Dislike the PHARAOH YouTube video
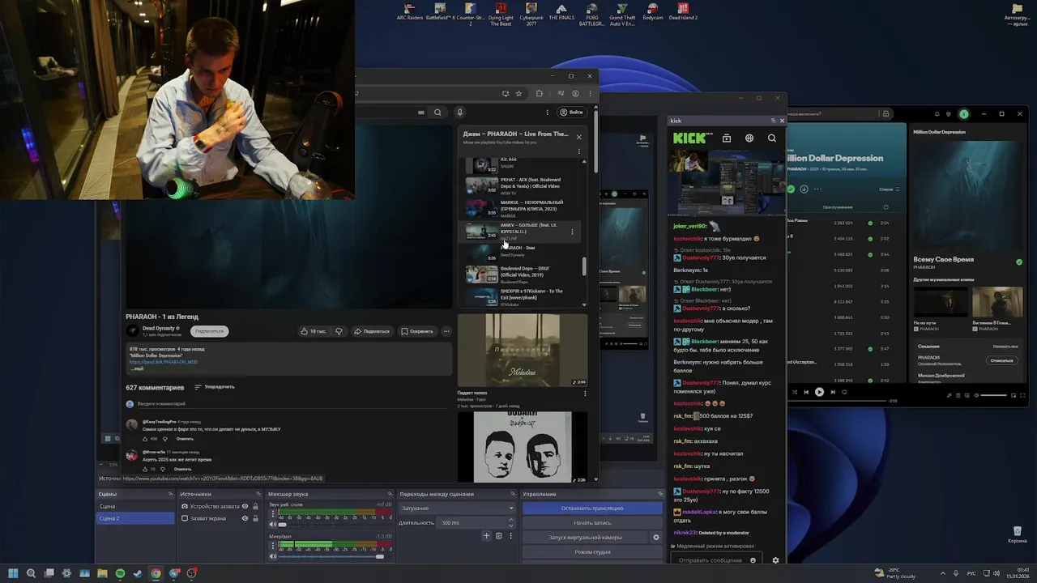The image size is (1037, 583). (339, 331)
